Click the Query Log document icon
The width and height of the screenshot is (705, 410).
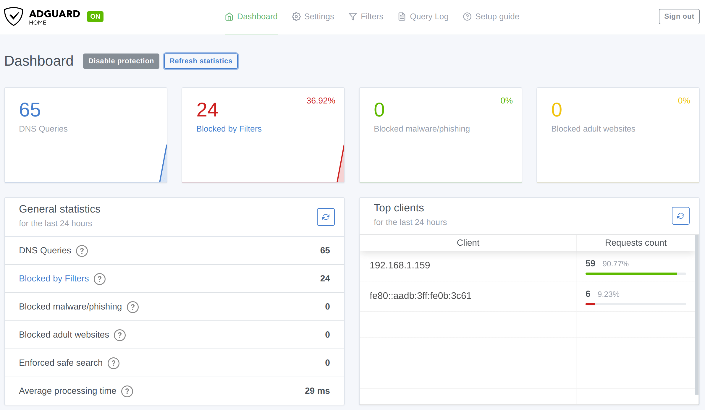coord(402,17)
